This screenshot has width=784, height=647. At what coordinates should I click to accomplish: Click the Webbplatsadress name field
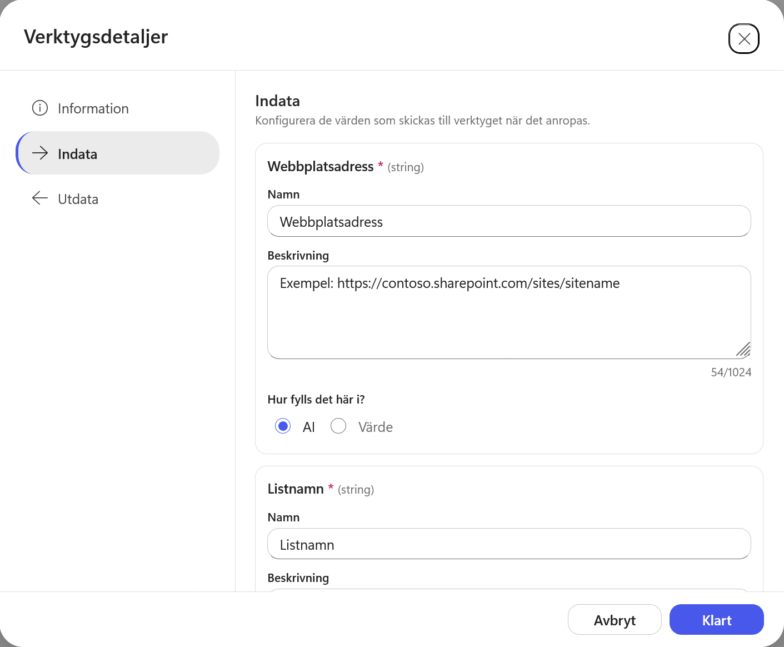[x=509, y=221]
